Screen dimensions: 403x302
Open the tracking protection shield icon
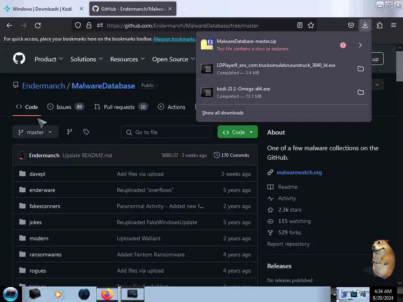[x=78, y=25]
